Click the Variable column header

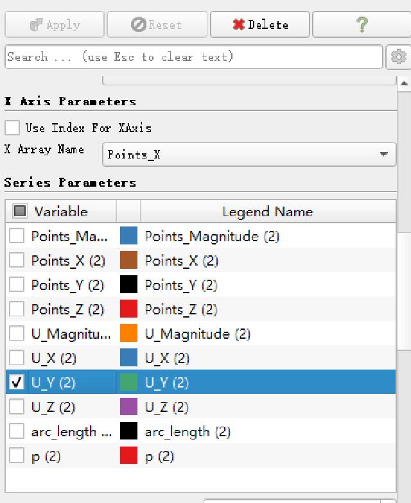click(x=61, y=212)
